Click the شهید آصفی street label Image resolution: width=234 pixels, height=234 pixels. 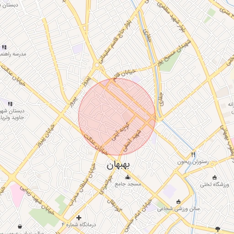click(132, 140)
